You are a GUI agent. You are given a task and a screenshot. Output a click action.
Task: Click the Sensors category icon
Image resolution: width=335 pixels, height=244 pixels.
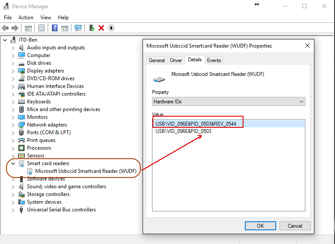click(21, 156)
